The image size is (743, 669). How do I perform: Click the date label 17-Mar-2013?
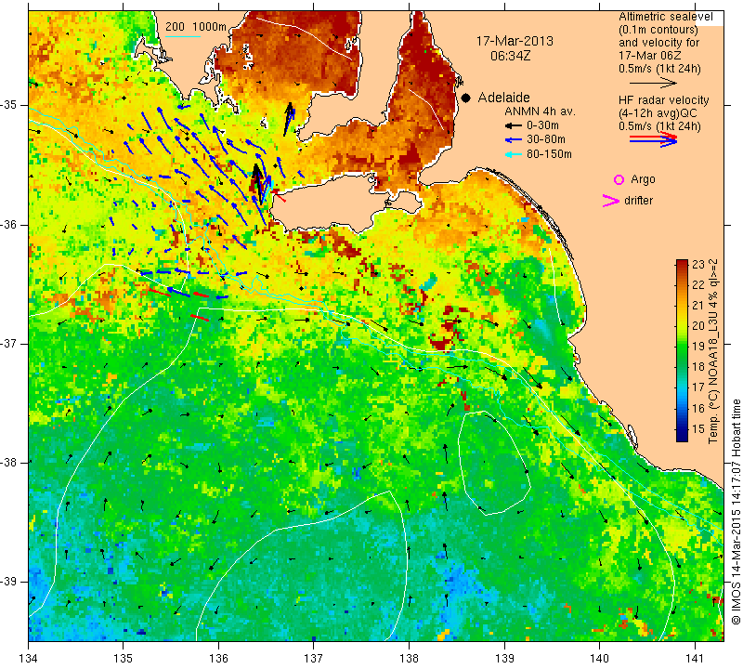tap(515, 41)
